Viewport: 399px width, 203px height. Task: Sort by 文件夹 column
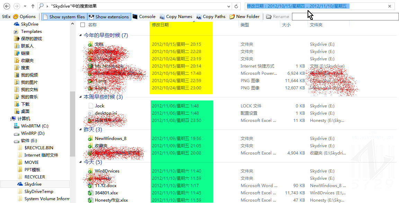point(316,25)
